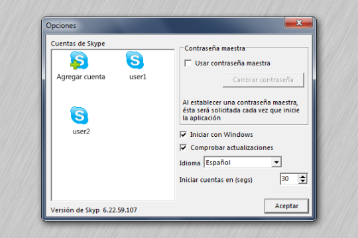
Task: Uncheck Comprobar actualizaciones checkbox
Action: pos(183,147)
